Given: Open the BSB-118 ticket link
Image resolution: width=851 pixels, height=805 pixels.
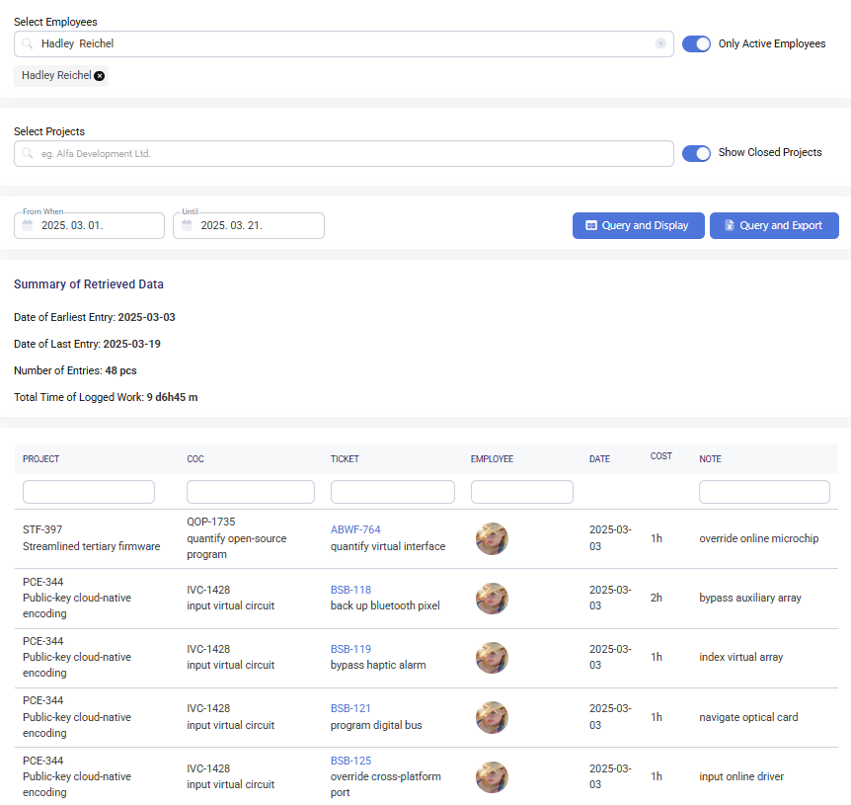Looking at the screenshot, I should [x=350, y=590].
